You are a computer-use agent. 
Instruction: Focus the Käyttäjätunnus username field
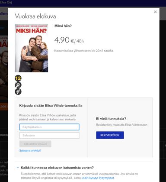pos(49,127)
